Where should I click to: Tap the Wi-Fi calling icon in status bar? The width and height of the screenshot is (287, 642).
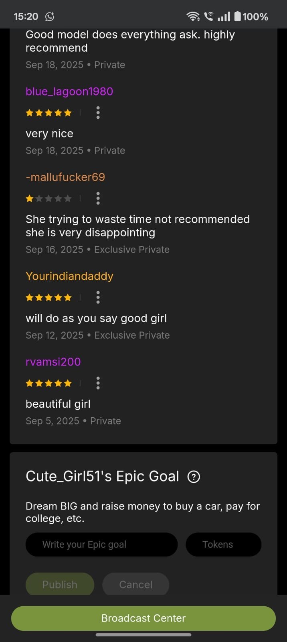(209, 16)
